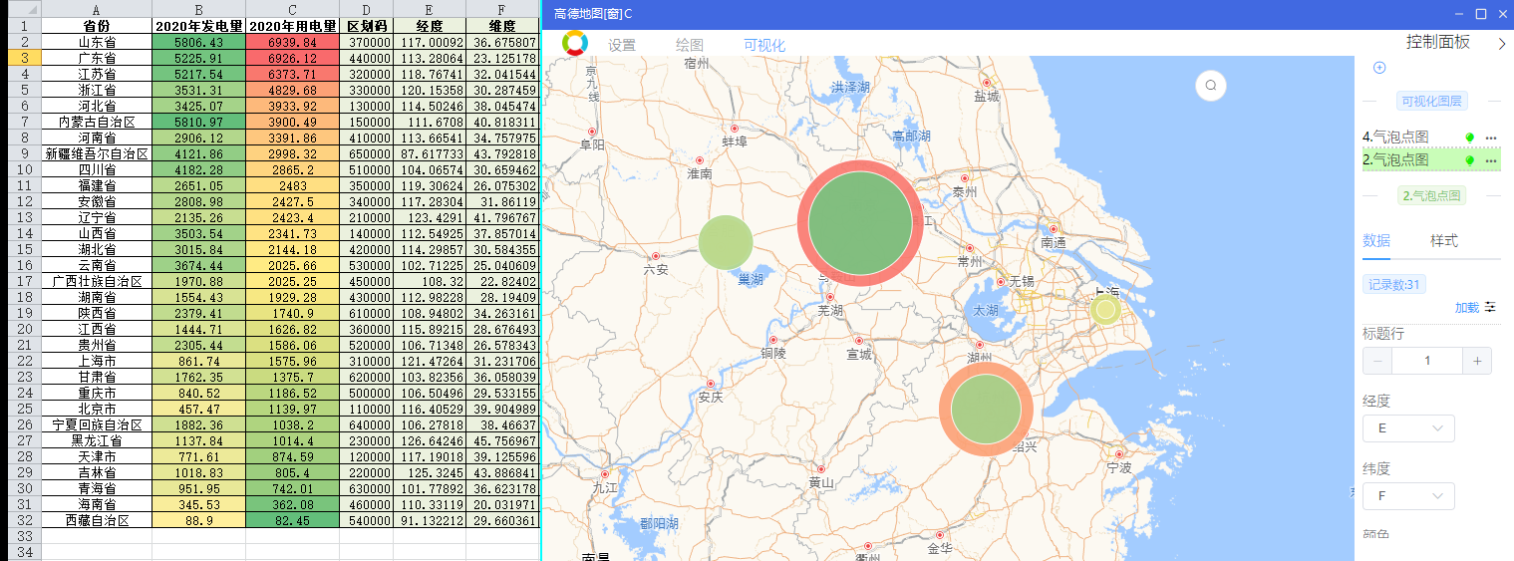Viewport: 1514px width, 561px height.
Task: Click the 可视化图层 section label
Action: 1431,101
